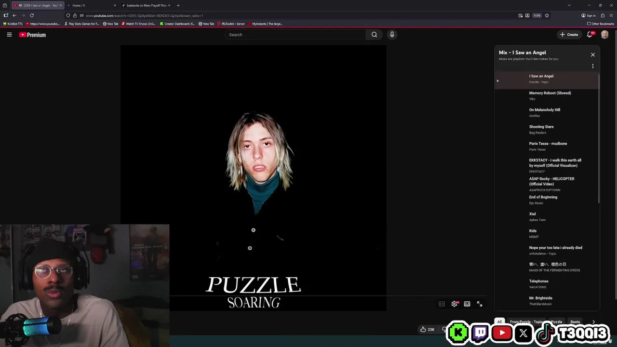Image resolution: width=617 pixels, height=347 pixels.
Task: Open Other Bookmarks folder
Action: (x=601, y=24)
